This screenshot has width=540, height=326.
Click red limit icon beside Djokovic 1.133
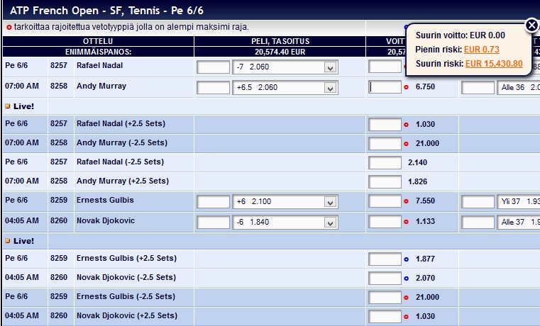click(406, 222)
